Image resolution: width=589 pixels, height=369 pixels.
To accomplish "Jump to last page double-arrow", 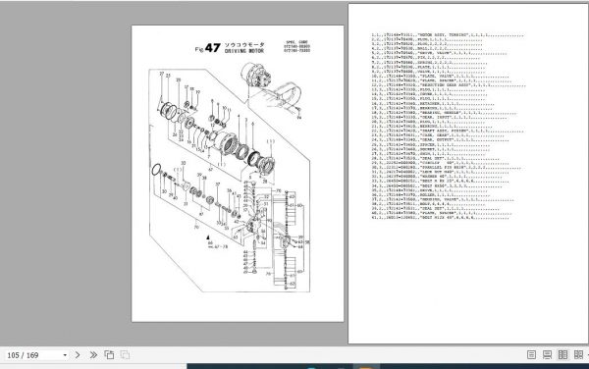I will click(93, 354).
